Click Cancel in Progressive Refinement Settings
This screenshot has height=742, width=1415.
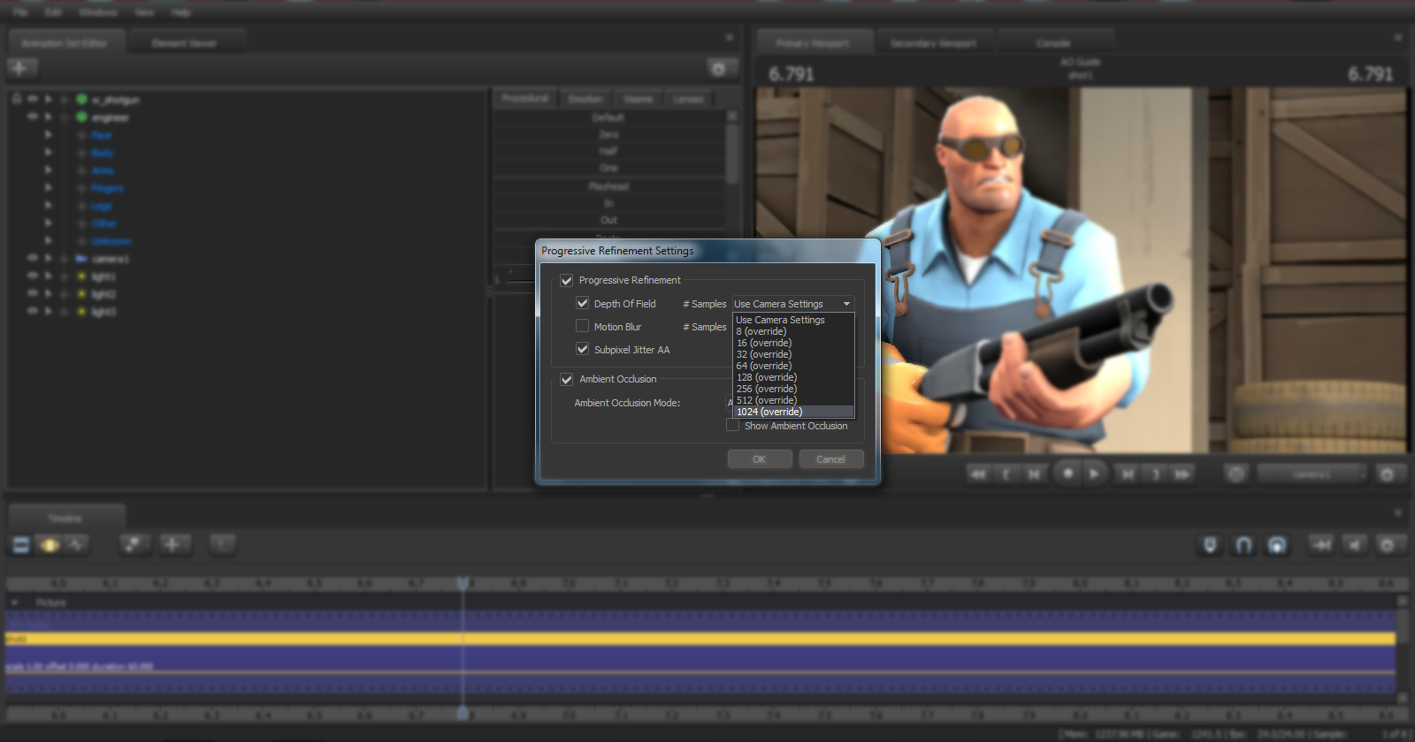[830, 459]
